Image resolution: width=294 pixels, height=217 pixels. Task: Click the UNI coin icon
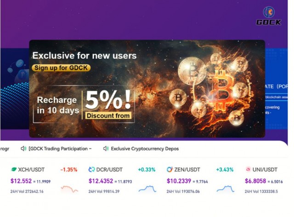point(248,170)
